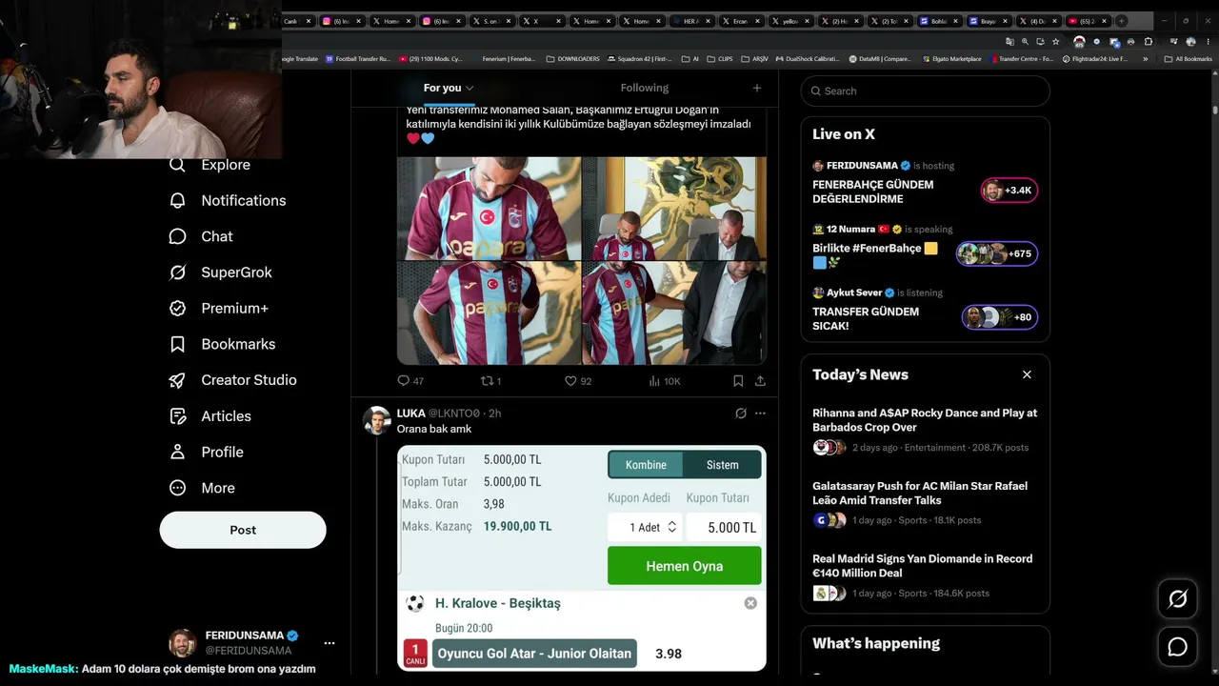1219x686 pixels.
Task: Open Elgato Marketplace bookmark
Action: pos(951,59)
